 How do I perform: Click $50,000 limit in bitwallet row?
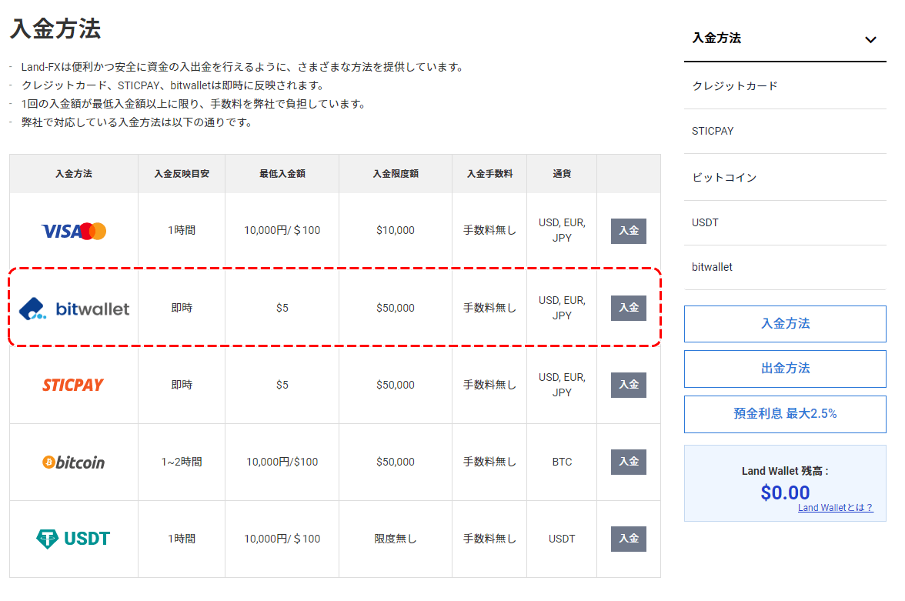tap(396, 309)
